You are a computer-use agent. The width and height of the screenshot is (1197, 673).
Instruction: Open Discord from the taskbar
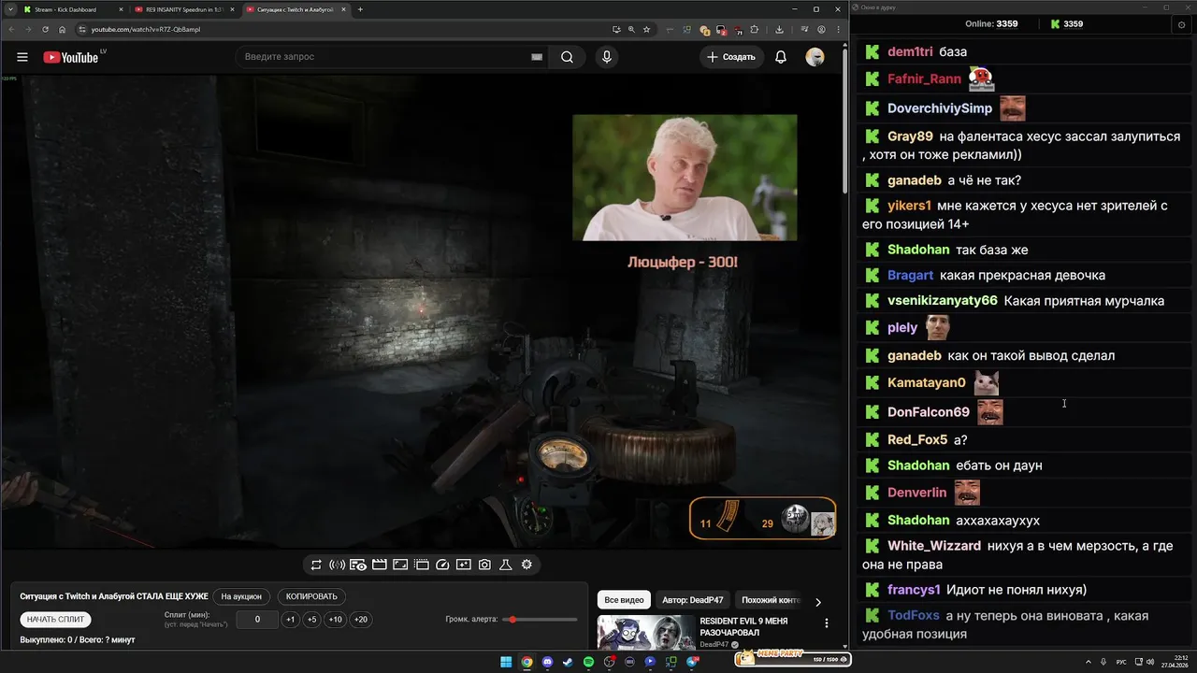point(547,662)
